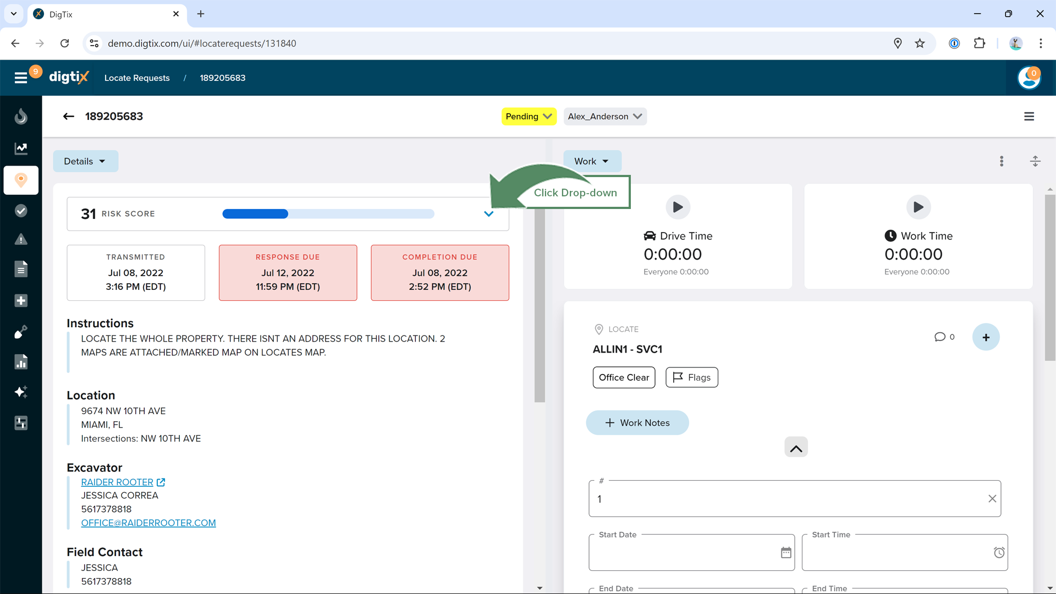Expand the Risk Score chevron
This screenshot has width=1056, height=594.
click(488, 214)
